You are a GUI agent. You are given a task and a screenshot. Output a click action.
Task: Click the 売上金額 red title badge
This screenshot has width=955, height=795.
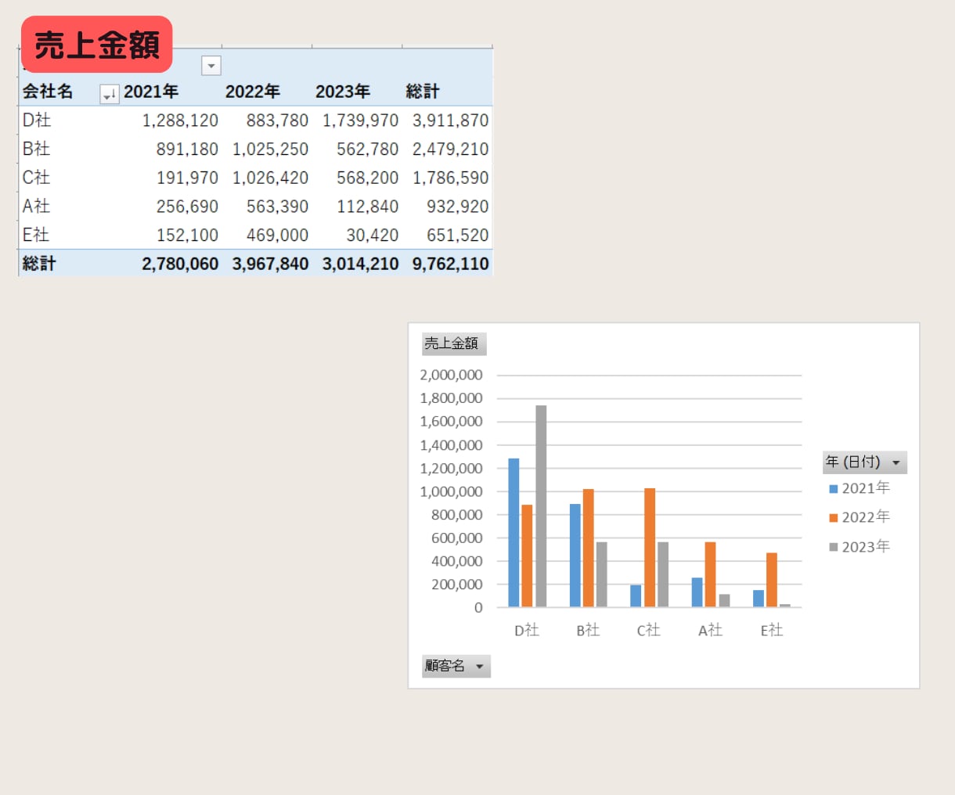click(x=97, y=45)
